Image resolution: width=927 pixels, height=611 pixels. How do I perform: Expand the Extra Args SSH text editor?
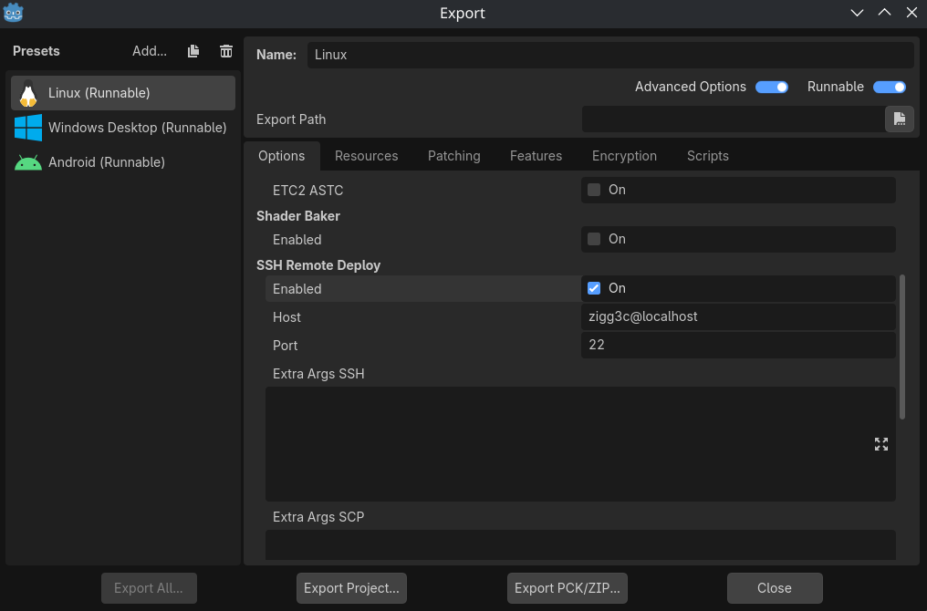coord(880,444)
